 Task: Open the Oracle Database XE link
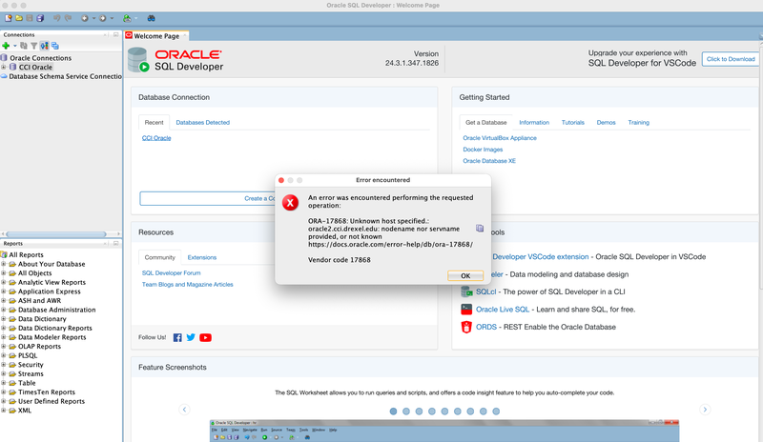[x=489, y=161]
